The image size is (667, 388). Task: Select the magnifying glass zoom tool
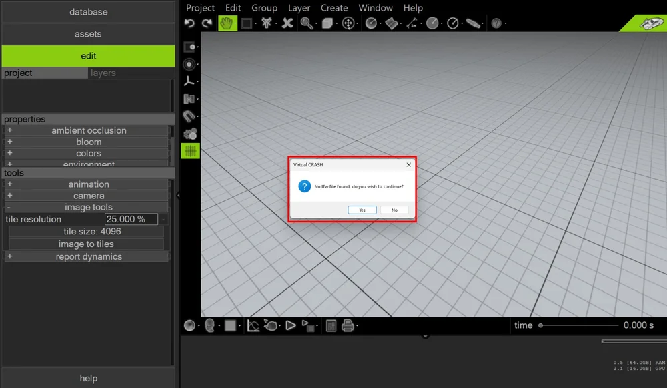(306, 23)
